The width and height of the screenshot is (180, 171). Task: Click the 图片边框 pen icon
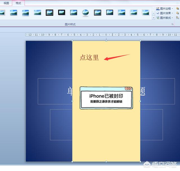158,9
